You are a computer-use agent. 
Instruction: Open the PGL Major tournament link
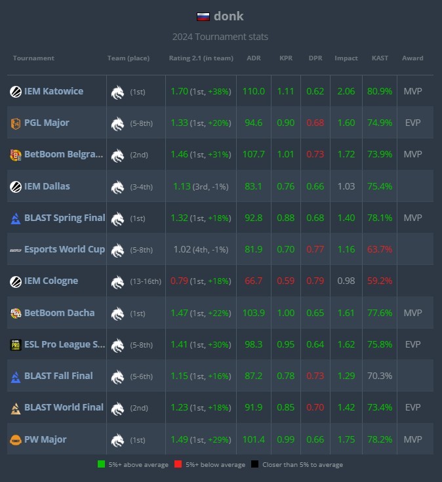coord(47,123)
